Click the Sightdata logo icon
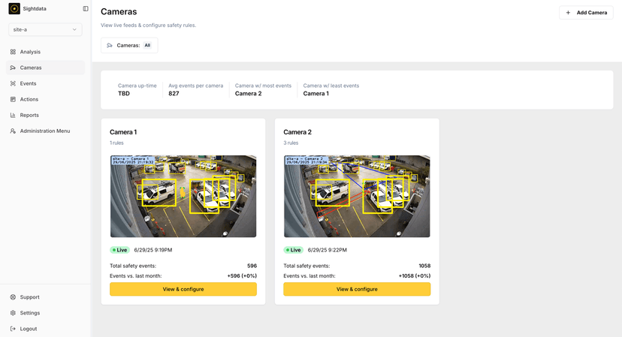Image resolution: width=622 pixels, height=337 pixels. (14, 8)
